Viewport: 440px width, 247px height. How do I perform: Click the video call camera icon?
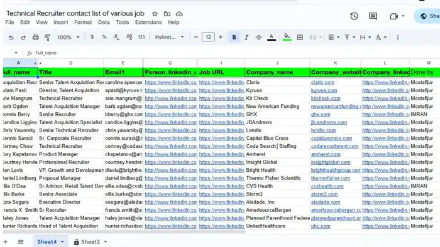pos(394,16)
